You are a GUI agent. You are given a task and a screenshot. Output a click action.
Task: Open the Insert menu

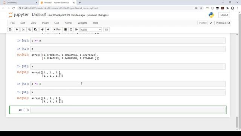45,23
